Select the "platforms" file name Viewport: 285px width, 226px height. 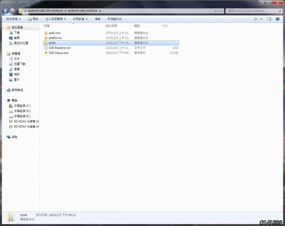coord(55,38)
